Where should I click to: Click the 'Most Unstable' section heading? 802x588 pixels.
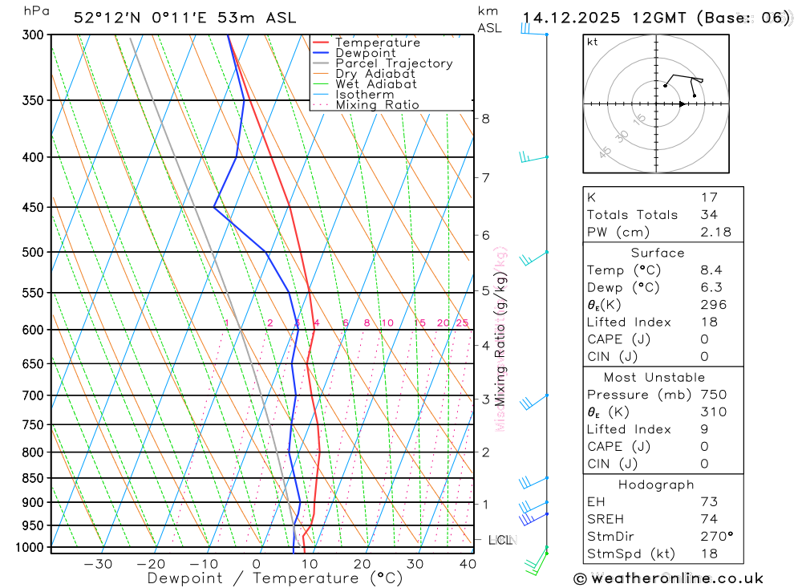[654, 378]
